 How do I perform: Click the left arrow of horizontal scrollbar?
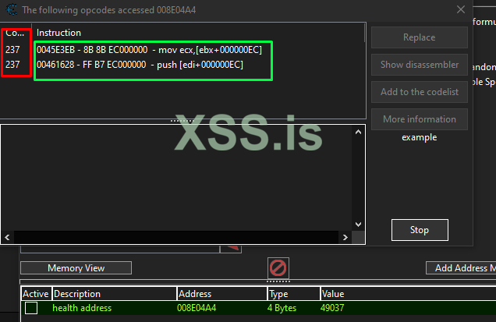pyautogui.click(x=7, y=237)
